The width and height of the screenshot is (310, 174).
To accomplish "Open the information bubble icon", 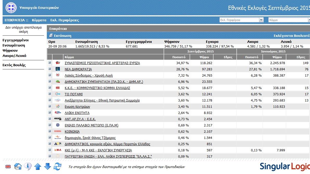I will (28, 166).
